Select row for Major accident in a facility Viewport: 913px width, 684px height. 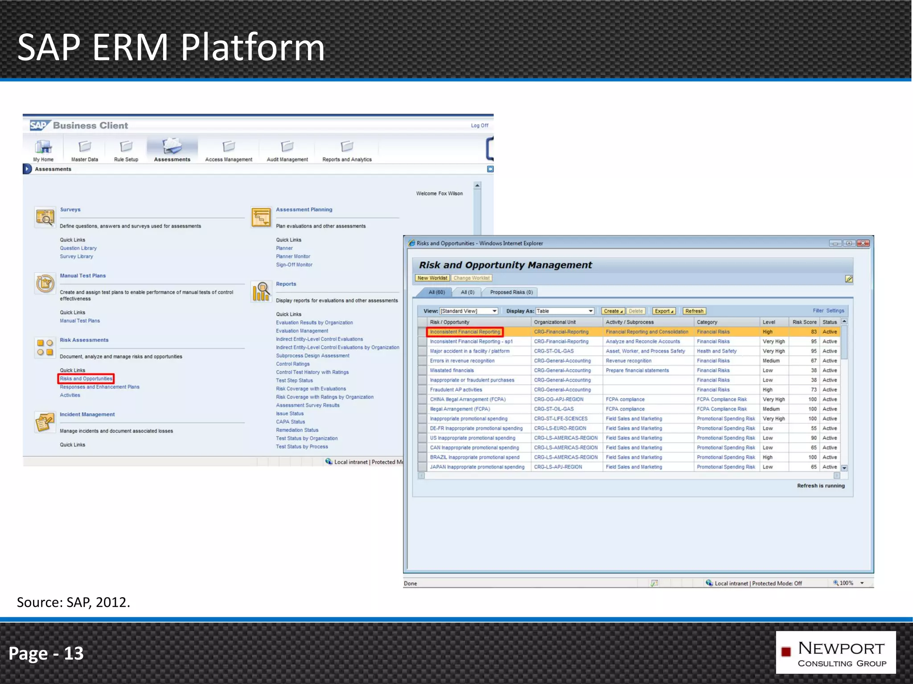[x=422, y=351]
